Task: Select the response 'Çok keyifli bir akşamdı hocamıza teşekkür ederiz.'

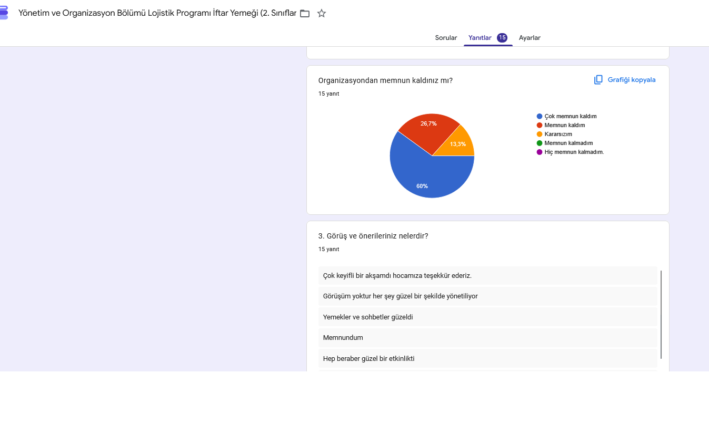Action: pos(488,275)
